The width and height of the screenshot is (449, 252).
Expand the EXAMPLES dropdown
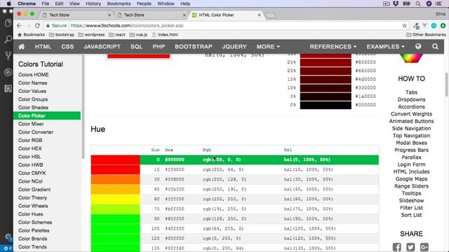pyautogui.click(x=385, y=47)
